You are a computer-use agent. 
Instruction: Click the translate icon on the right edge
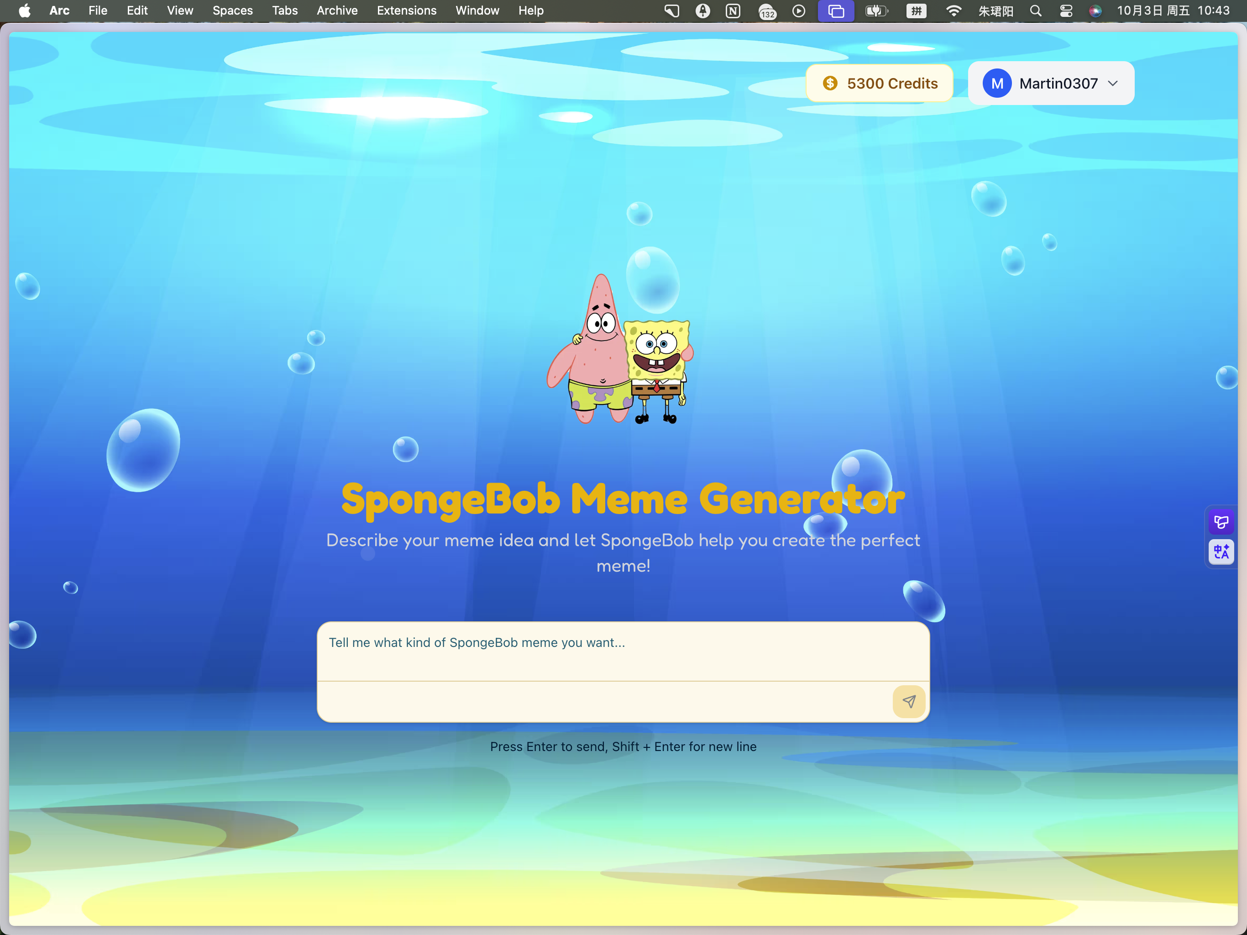pos(1221,552)
